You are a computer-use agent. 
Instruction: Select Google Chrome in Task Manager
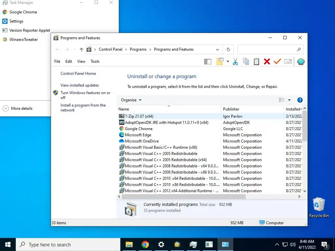(x=23, y=12)
